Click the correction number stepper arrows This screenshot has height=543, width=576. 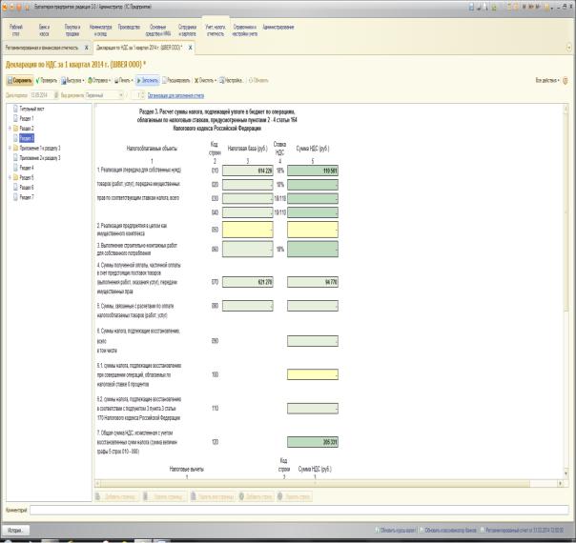point(142,95)
